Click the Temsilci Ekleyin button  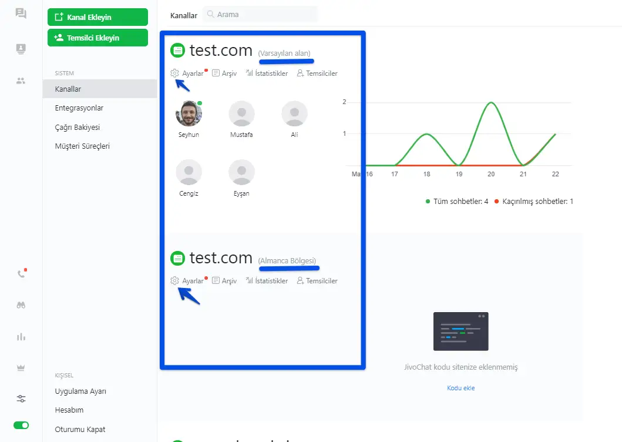(97, 38)
